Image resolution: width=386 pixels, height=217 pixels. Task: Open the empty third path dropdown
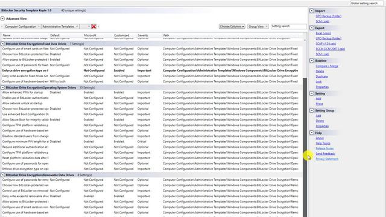[x=85, y=27]
